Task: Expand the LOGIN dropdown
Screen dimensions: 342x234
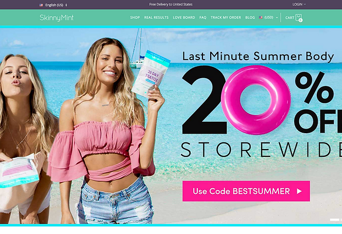Action: 299,4
